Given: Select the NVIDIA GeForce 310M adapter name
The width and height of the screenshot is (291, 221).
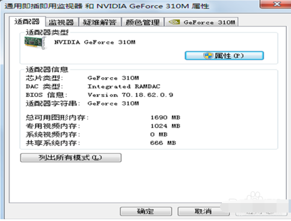Looking at the screenshot, I should tap(95, 42).
